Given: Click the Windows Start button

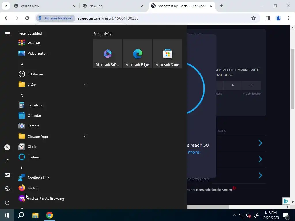Looking at the screenshot, I should point(7,215).
